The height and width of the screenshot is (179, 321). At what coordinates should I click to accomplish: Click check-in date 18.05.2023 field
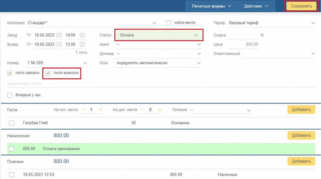[45, 35]
